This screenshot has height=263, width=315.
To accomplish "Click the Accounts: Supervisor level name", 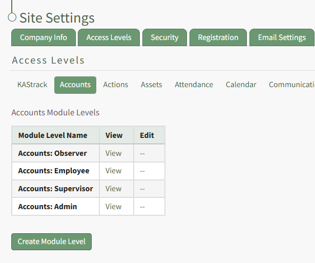I will tap(55, 189).
